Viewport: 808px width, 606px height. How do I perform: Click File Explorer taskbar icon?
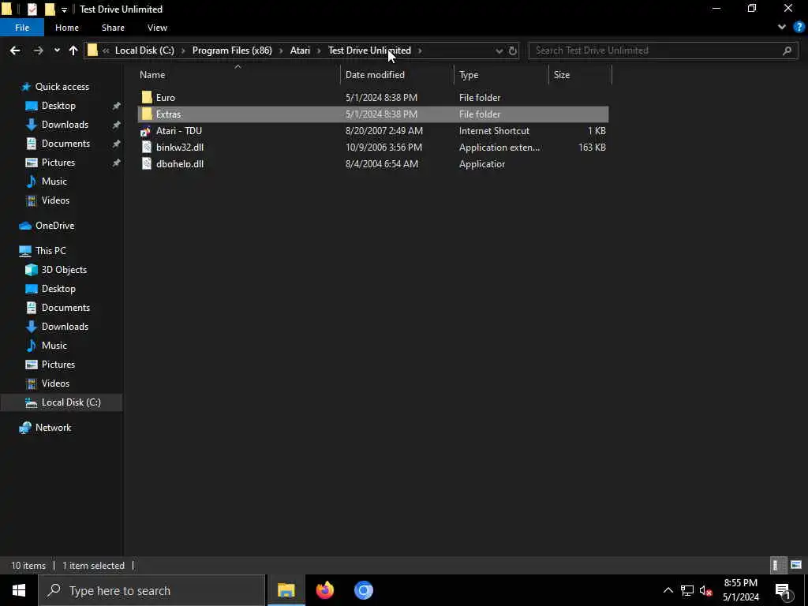(x=286, y=590)
